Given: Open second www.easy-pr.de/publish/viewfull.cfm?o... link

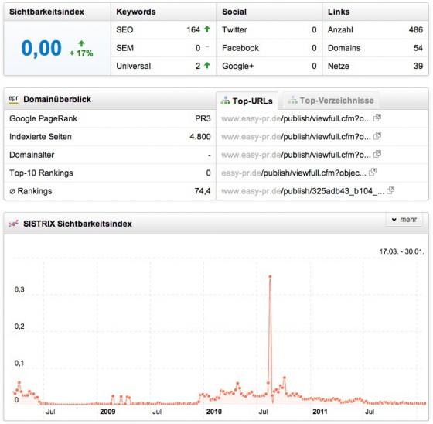Looking at the screenshot, I should pyautogui.click(x=296, y=137).
